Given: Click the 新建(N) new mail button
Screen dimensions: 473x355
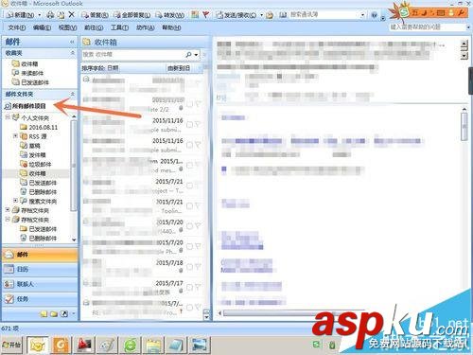Looking at the screenshot, I should pos(21,15).
